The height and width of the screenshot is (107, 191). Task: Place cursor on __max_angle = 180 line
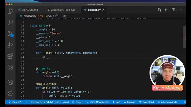[49, 41]
